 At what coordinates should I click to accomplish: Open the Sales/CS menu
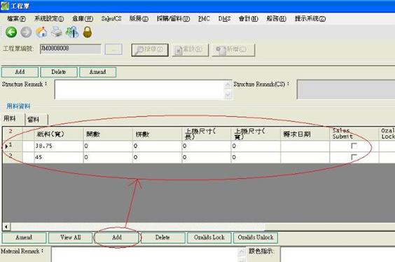[x=111, y=19]
